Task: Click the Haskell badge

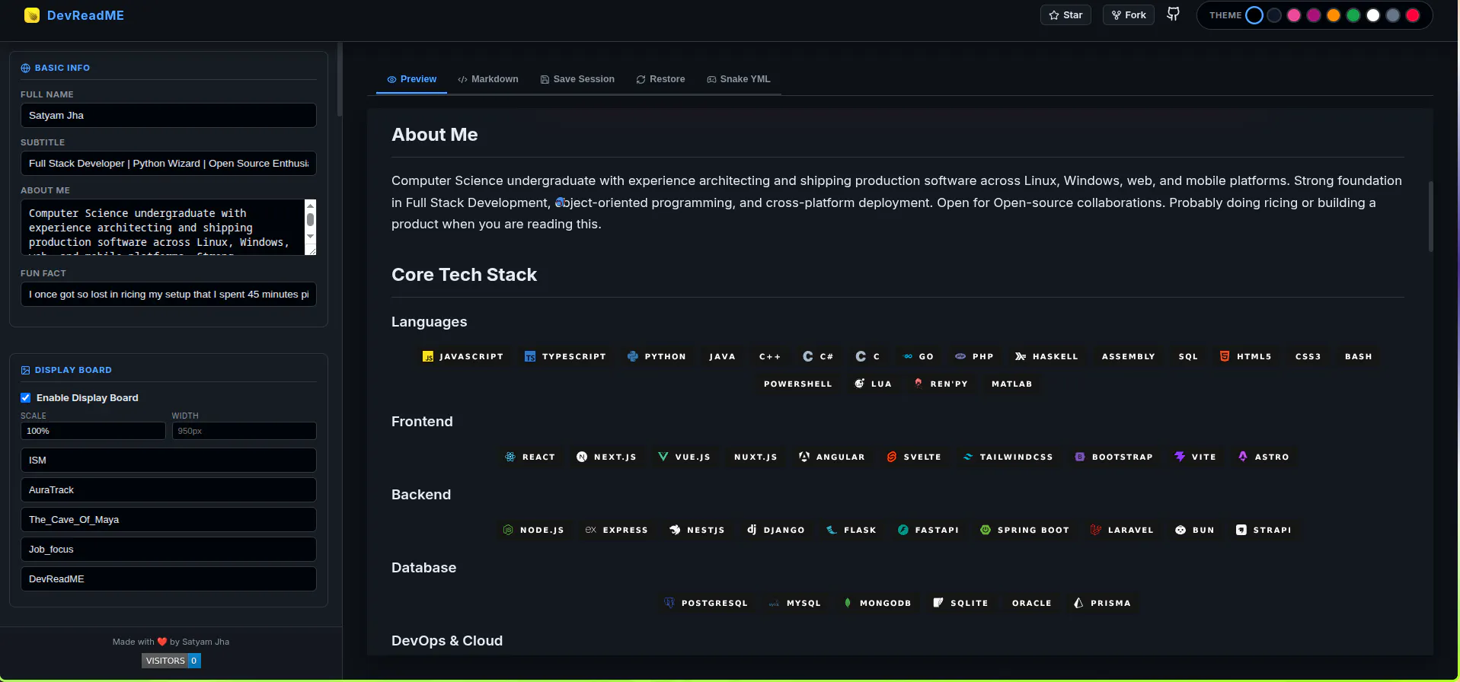Action: pos(1046,356)
